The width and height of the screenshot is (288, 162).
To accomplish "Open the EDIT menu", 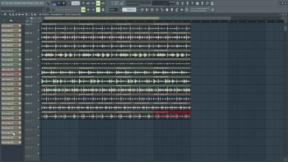I will click(x=7, y=3).
